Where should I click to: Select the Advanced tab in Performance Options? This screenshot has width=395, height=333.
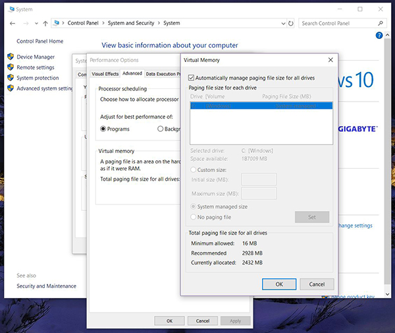coord(132,73)
